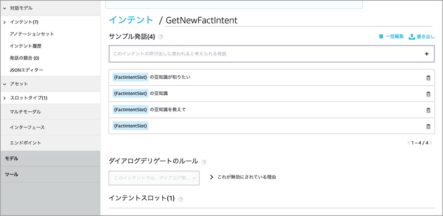Select the 'の豆知識が知りたい' utterance text
Screen dimensions: 443x216
click(170, 77)
